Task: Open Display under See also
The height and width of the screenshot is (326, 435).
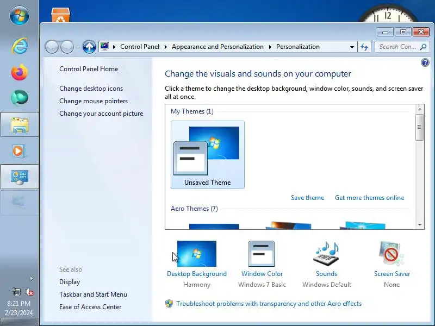Action: coord(70,282)
